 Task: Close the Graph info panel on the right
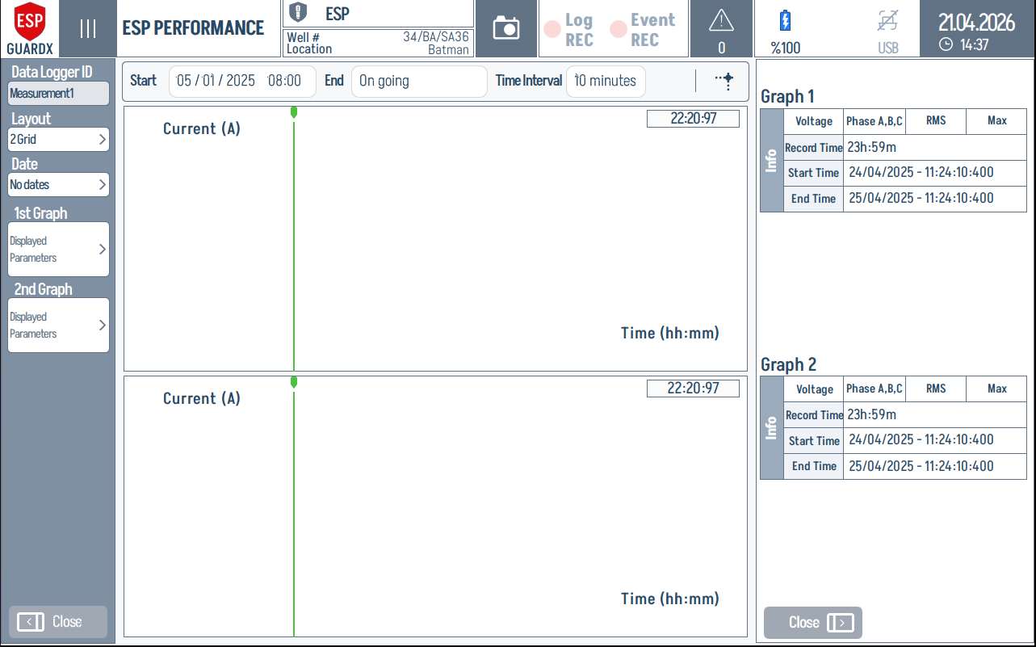click(x=812, y=622)
